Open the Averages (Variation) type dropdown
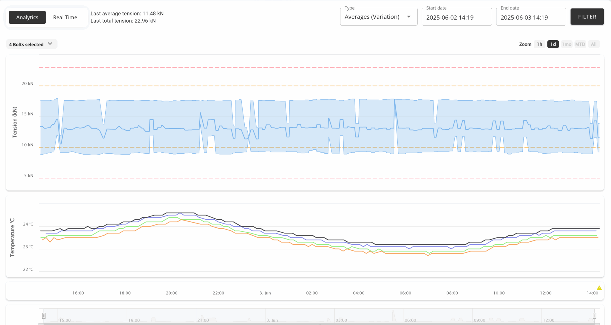 click(378, 17)
